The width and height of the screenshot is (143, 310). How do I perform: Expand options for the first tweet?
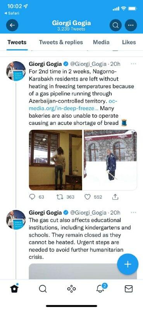pos(134,64)
